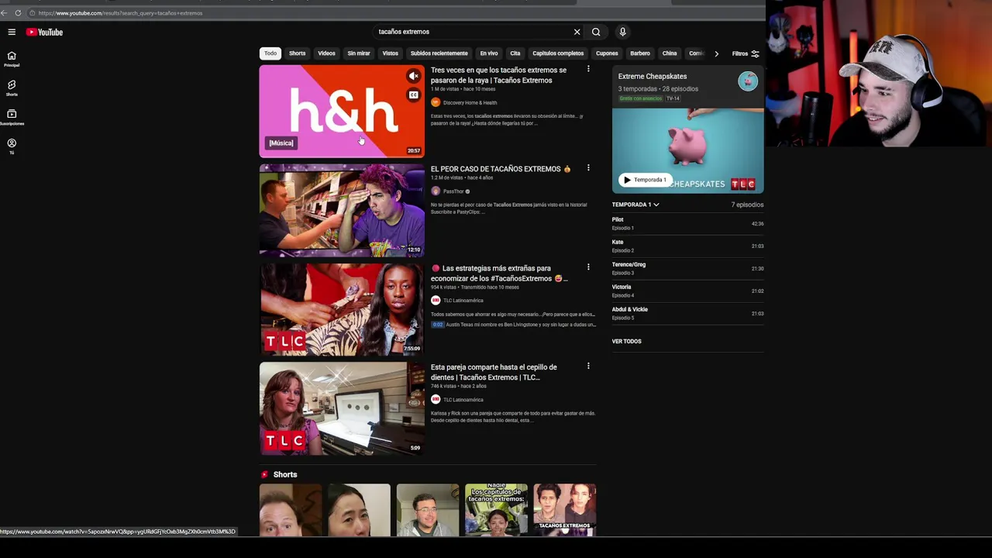Select the Cupones filter chip

(607, 53)
